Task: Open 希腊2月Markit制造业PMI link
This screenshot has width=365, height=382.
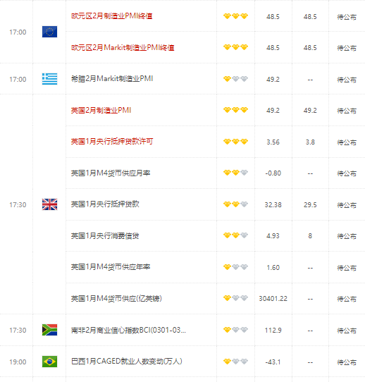Action: [112, 79]
